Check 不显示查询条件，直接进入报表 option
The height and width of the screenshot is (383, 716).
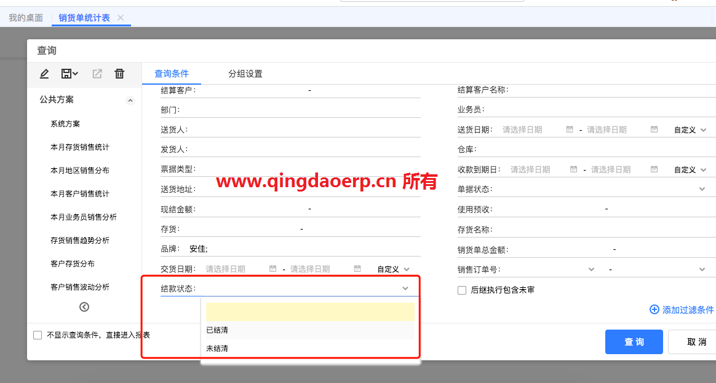[x=38, y=335]
